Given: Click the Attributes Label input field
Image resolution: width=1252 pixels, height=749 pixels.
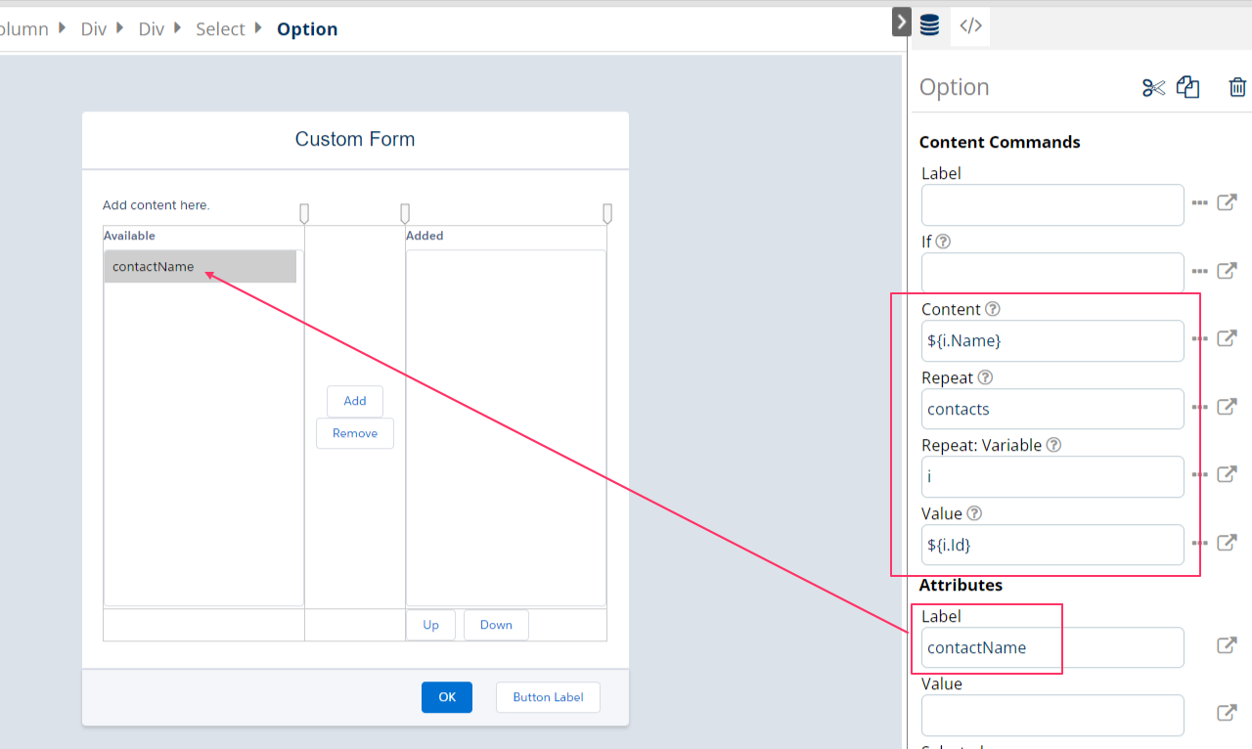Looking at the screenshot, I should click(1051, 647).
